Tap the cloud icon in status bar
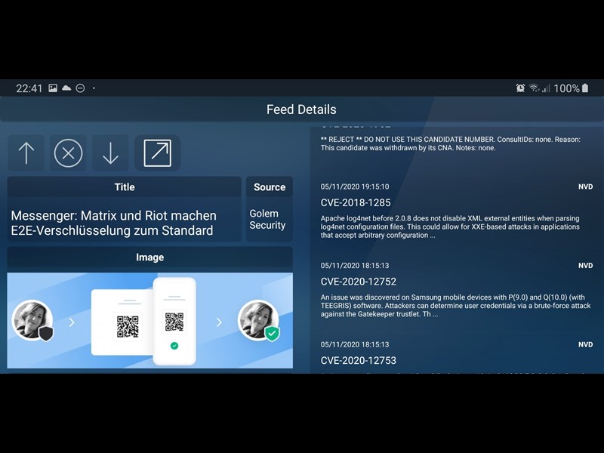Image resolution: width=604 pixels, height=453 pixels. click(66, 88)
